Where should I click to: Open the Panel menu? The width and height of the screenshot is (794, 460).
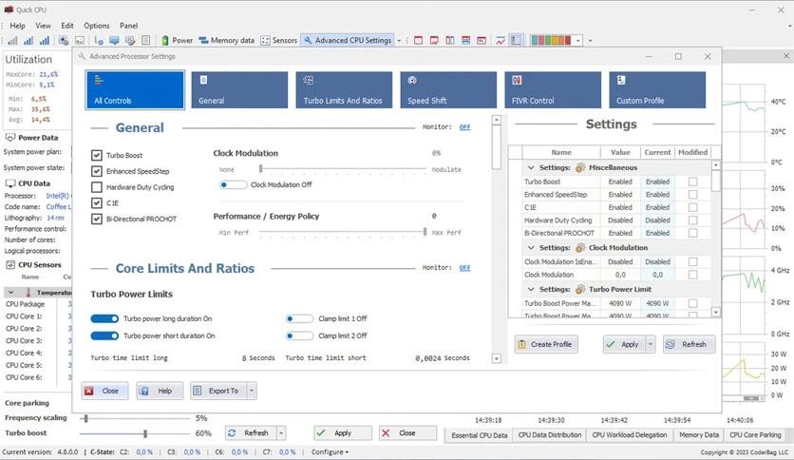[128, 26]
